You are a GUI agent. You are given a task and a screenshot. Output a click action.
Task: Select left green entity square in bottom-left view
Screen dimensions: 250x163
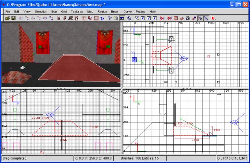15,110
